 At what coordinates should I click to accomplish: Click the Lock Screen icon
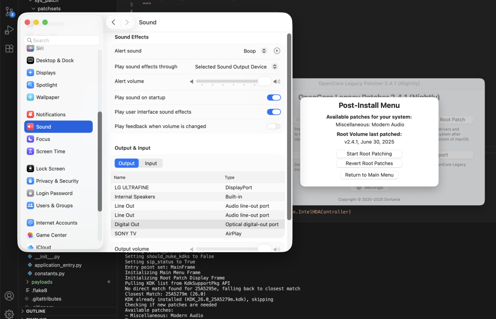[30, 169]
